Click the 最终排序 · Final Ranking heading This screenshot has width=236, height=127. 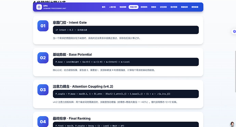click(x=71, y=118)
